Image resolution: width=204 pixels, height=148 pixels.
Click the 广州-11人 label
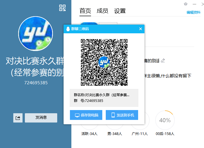click(140, 134)
